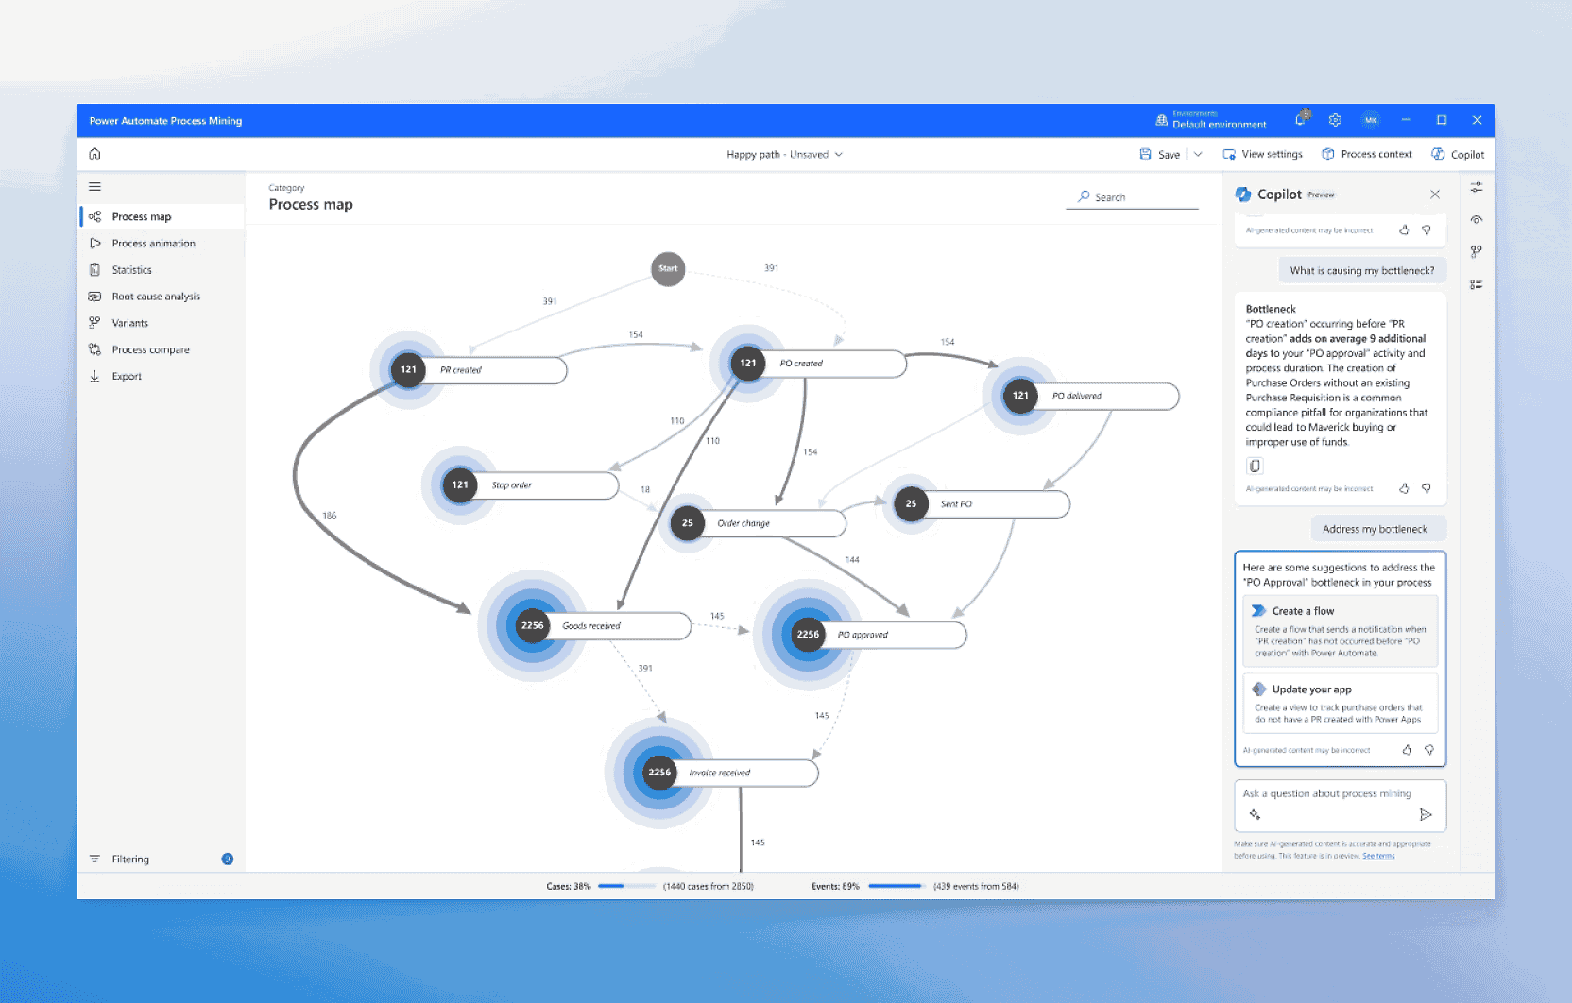This screenshot has width=1572, height=1003.
Task: Expand the Save button dropdown arrow
Action: pos(1198,154)
